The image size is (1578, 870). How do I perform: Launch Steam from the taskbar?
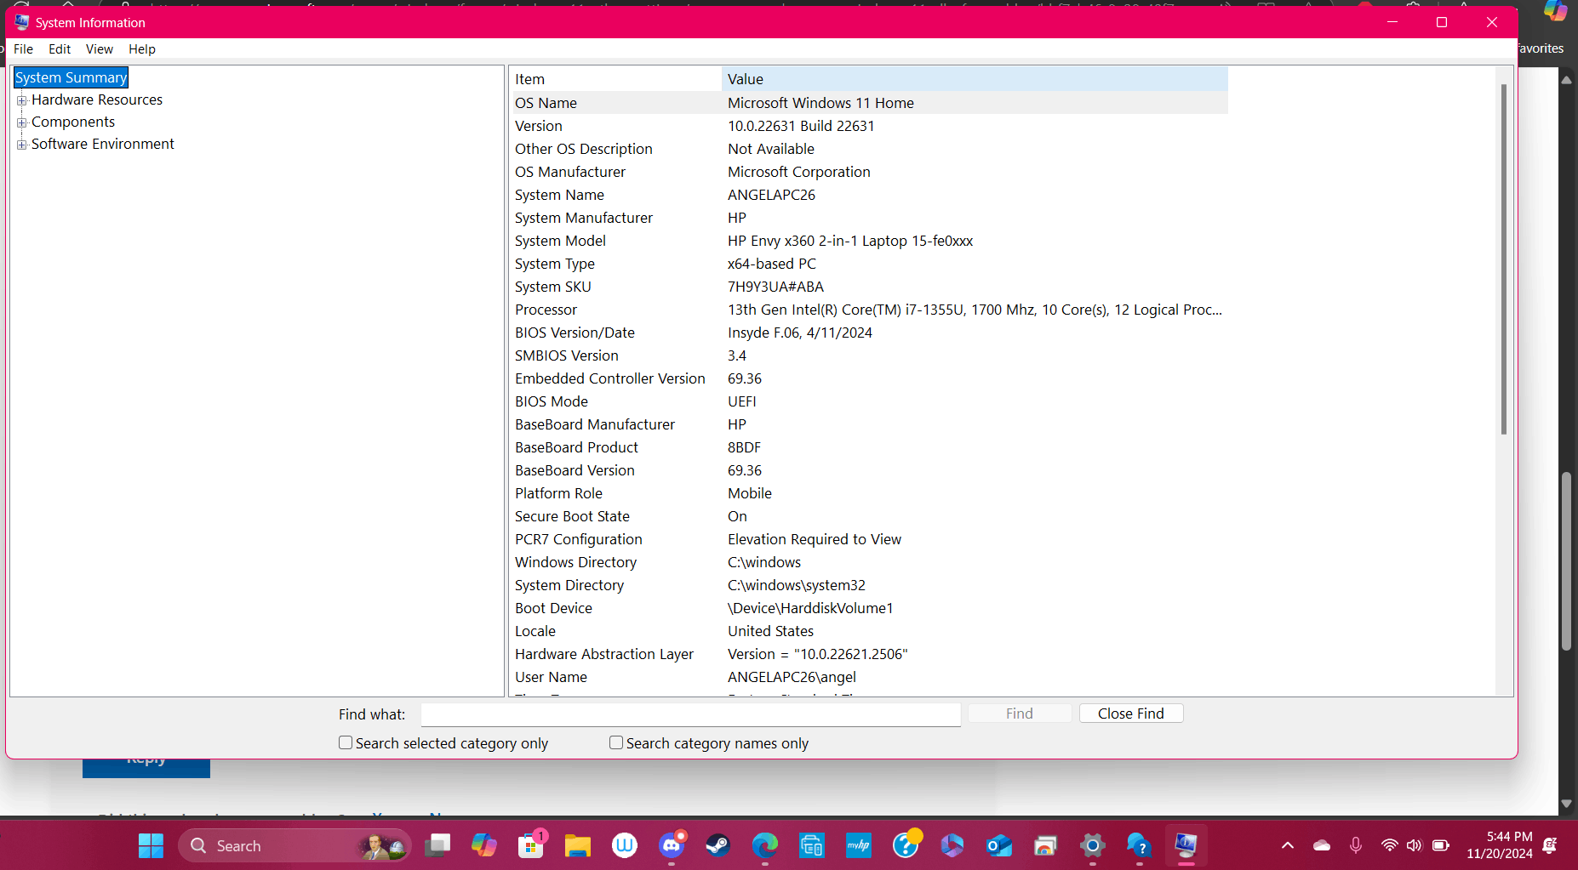tap(718, 845)
